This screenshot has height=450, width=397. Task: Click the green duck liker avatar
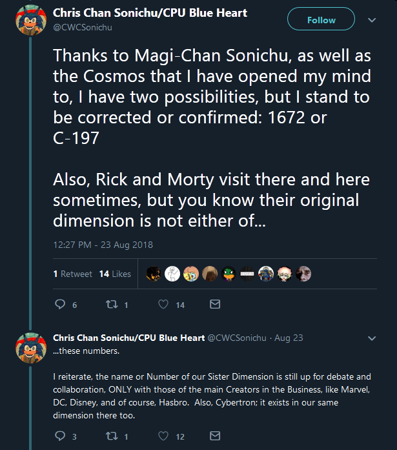(x=229, y=274)
